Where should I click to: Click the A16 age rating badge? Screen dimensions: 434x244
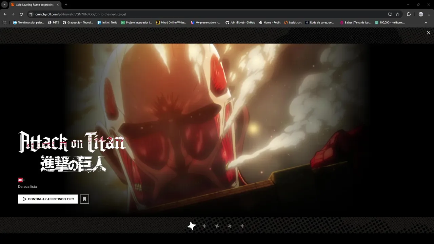(x=20, y=180)
